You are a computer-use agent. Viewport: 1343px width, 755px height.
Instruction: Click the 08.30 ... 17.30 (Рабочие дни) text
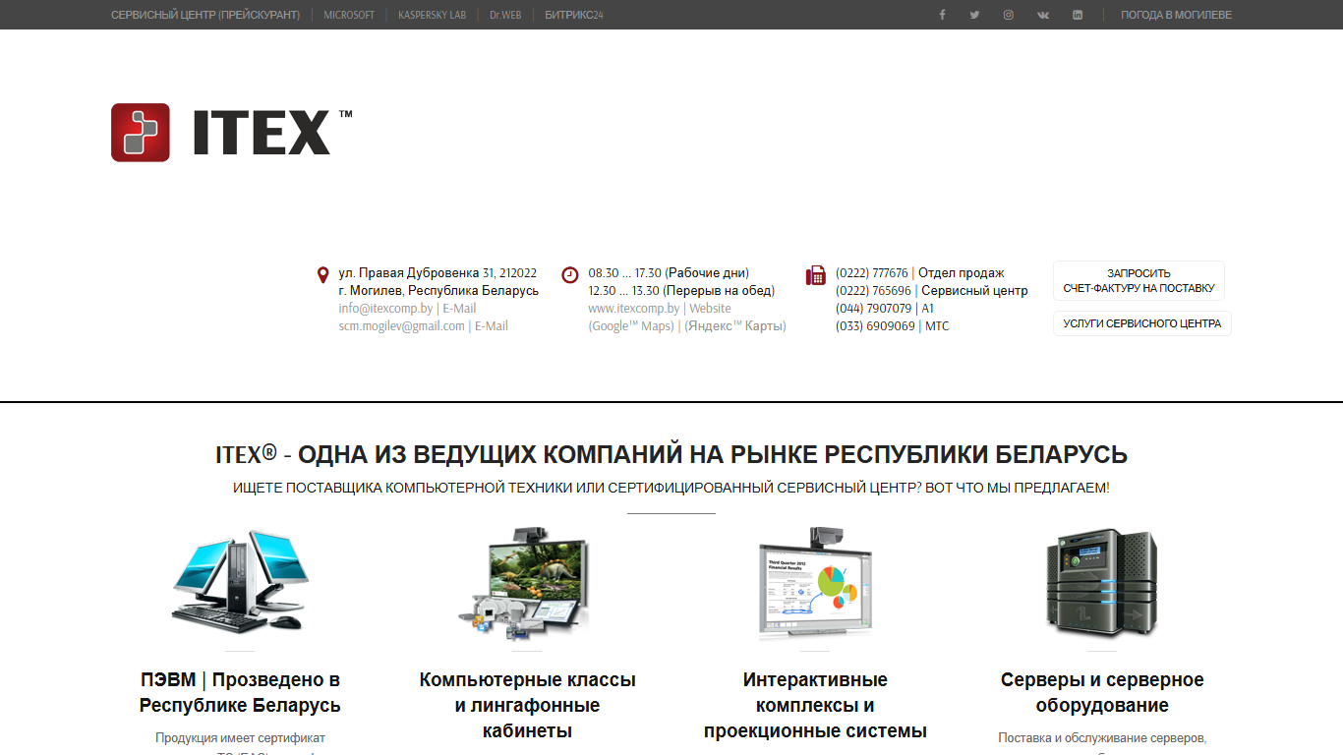pyautogui.click(x=669, y=273)
